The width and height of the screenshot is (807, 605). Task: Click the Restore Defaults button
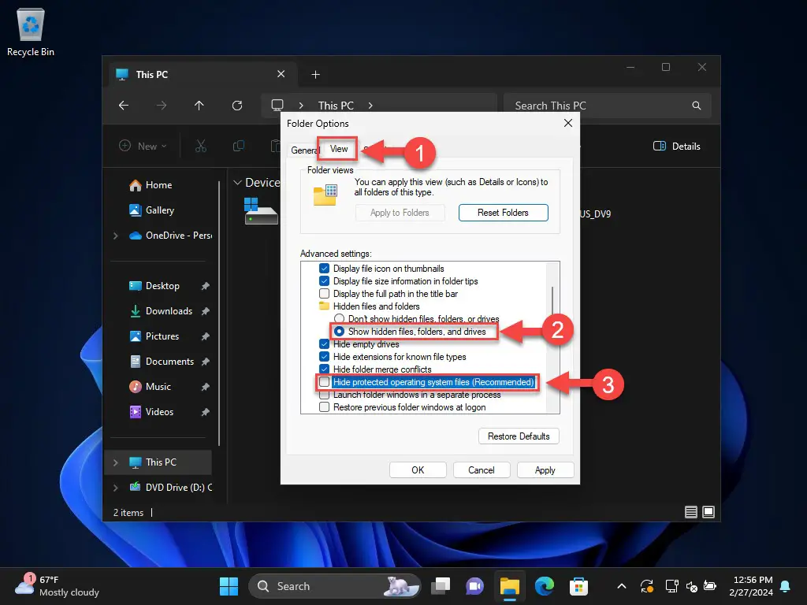[x=519, y=436]
